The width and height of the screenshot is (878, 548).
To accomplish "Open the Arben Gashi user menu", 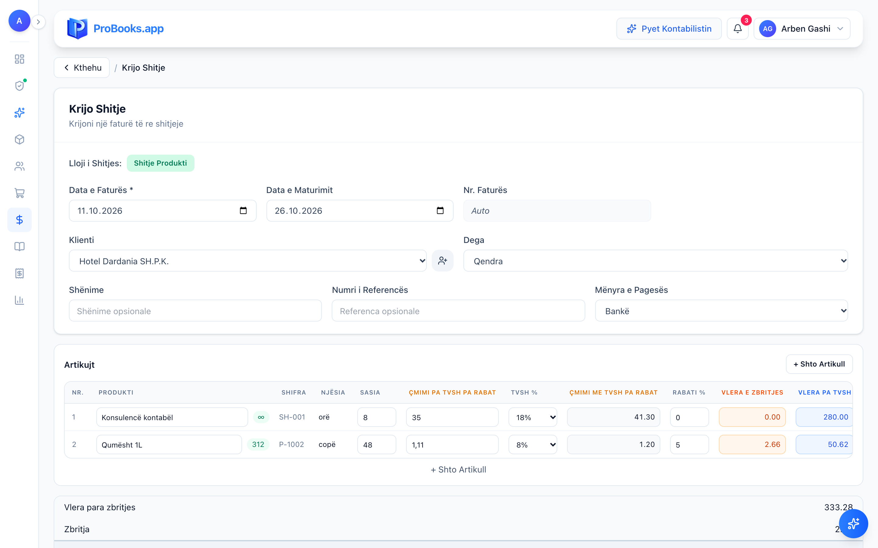I will coord(802,29).
